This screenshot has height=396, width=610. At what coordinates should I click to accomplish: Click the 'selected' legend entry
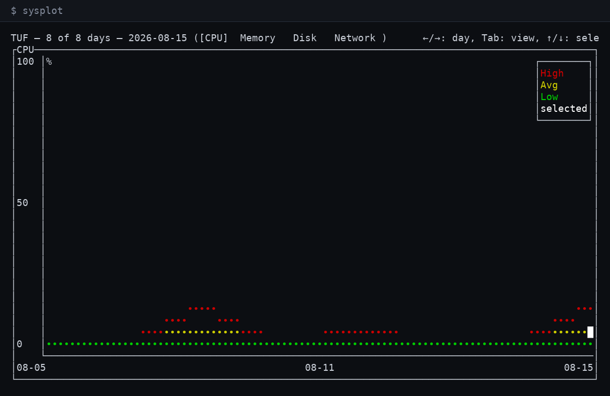(x=563, y=109)
